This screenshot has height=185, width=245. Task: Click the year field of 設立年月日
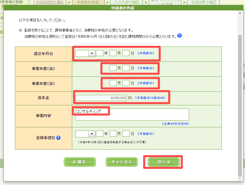(x=99, y=53)
